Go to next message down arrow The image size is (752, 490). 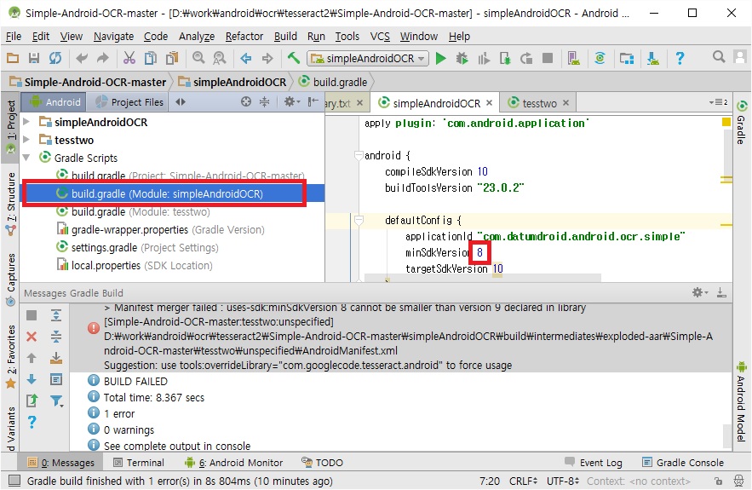(32, 379)
